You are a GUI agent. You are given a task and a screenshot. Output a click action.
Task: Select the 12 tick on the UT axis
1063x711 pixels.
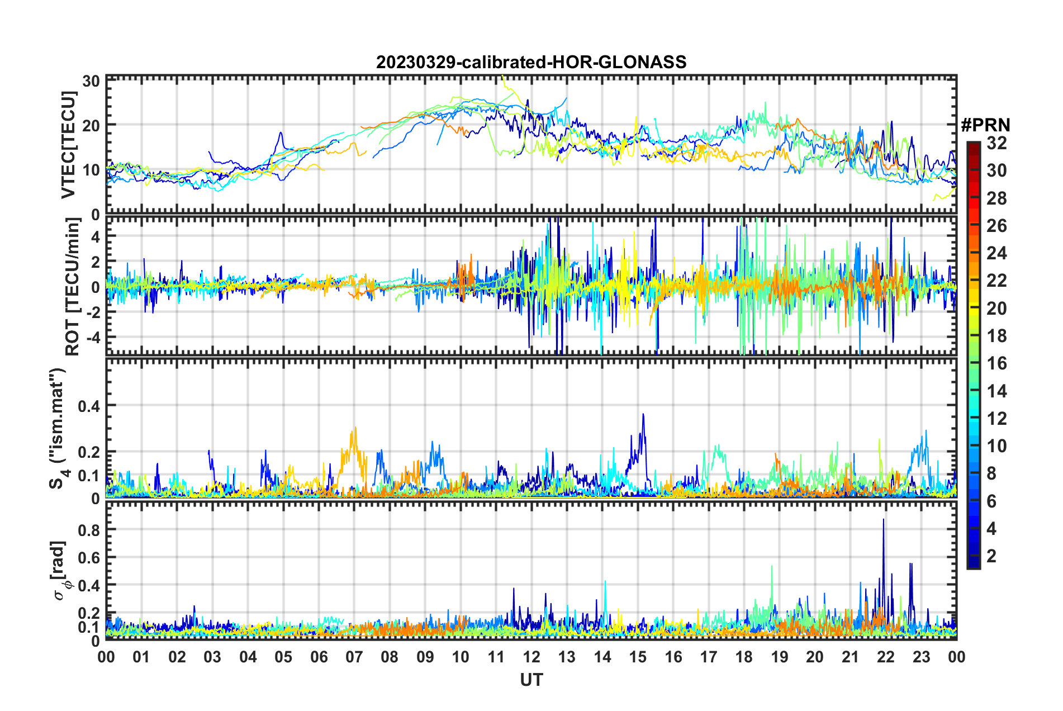point(531,657)
